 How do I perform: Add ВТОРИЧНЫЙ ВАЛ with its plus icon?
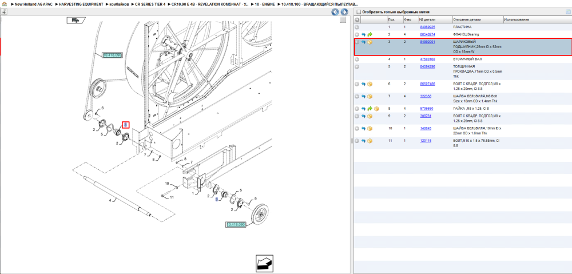pyautogui.click(x=357, y=59)
